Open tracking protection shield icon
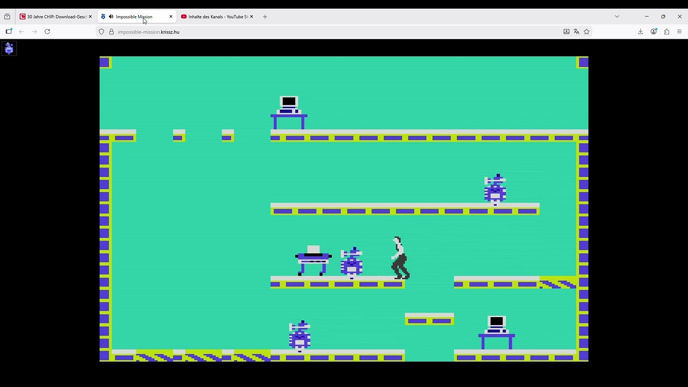The width and height of the screenshot is (688, 387). [101, 32]
